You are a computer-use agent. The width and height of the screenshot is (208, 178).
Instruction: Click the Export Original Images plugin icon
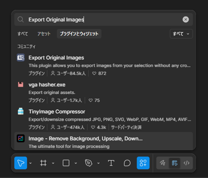click(21, 57)
